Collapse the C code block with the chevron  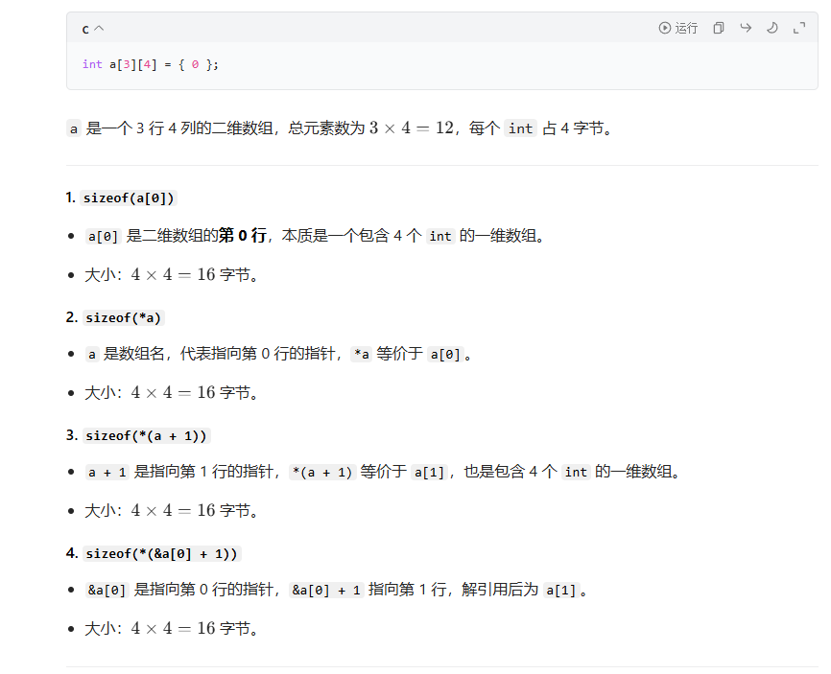pos(101,27)
